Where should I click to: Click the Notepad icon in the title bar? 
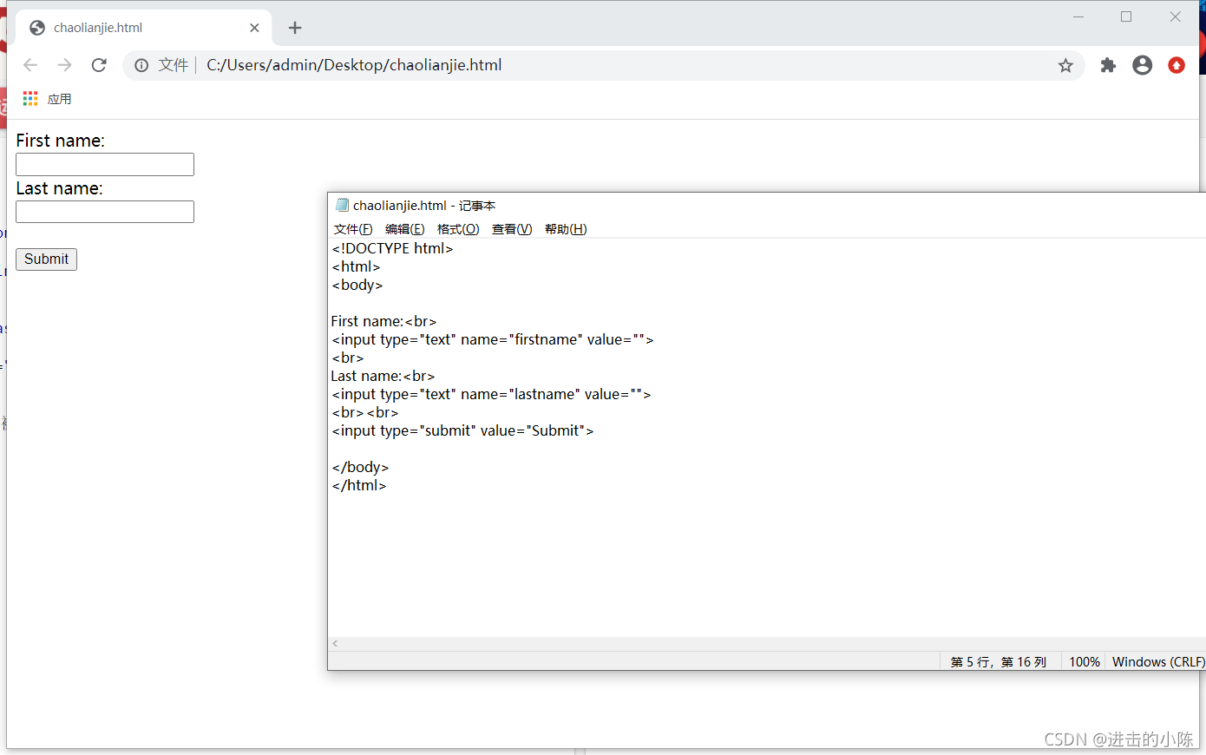click(x=342, y=205)
